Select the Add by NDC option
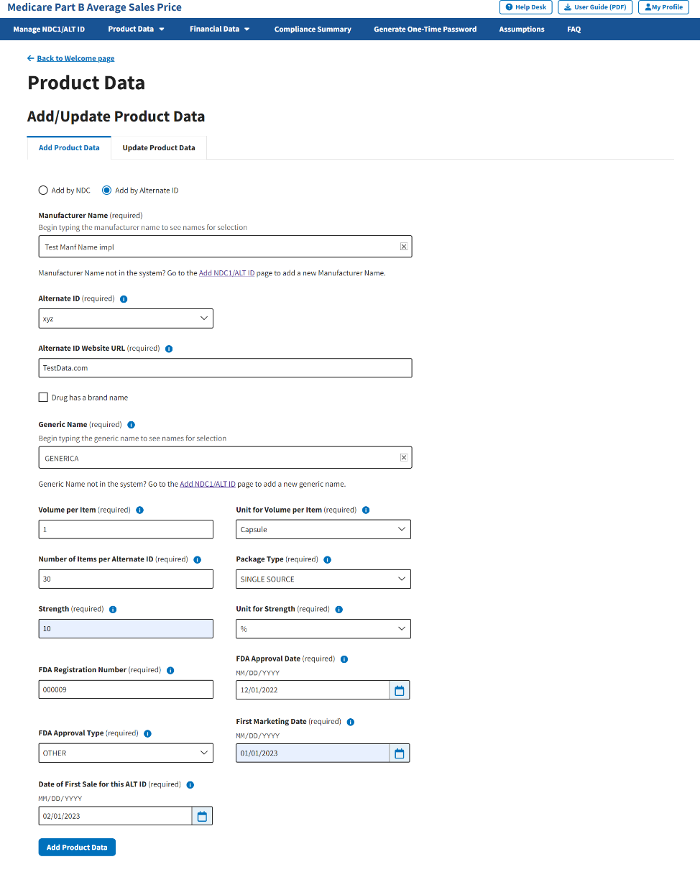Screen dimensions: 700x890 43,191
